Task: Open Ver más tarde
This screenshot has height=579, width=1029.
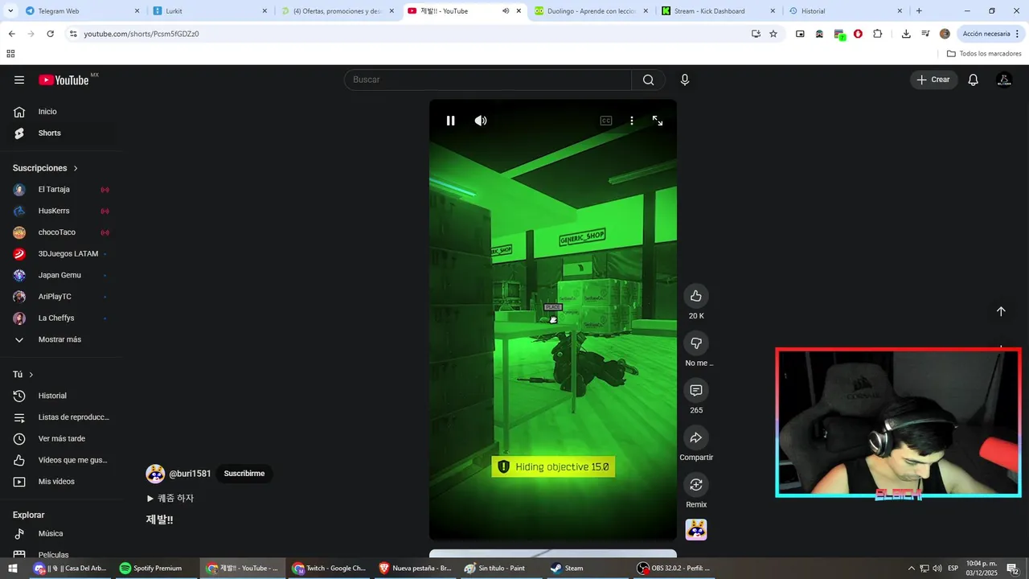Action: point(61,439)
